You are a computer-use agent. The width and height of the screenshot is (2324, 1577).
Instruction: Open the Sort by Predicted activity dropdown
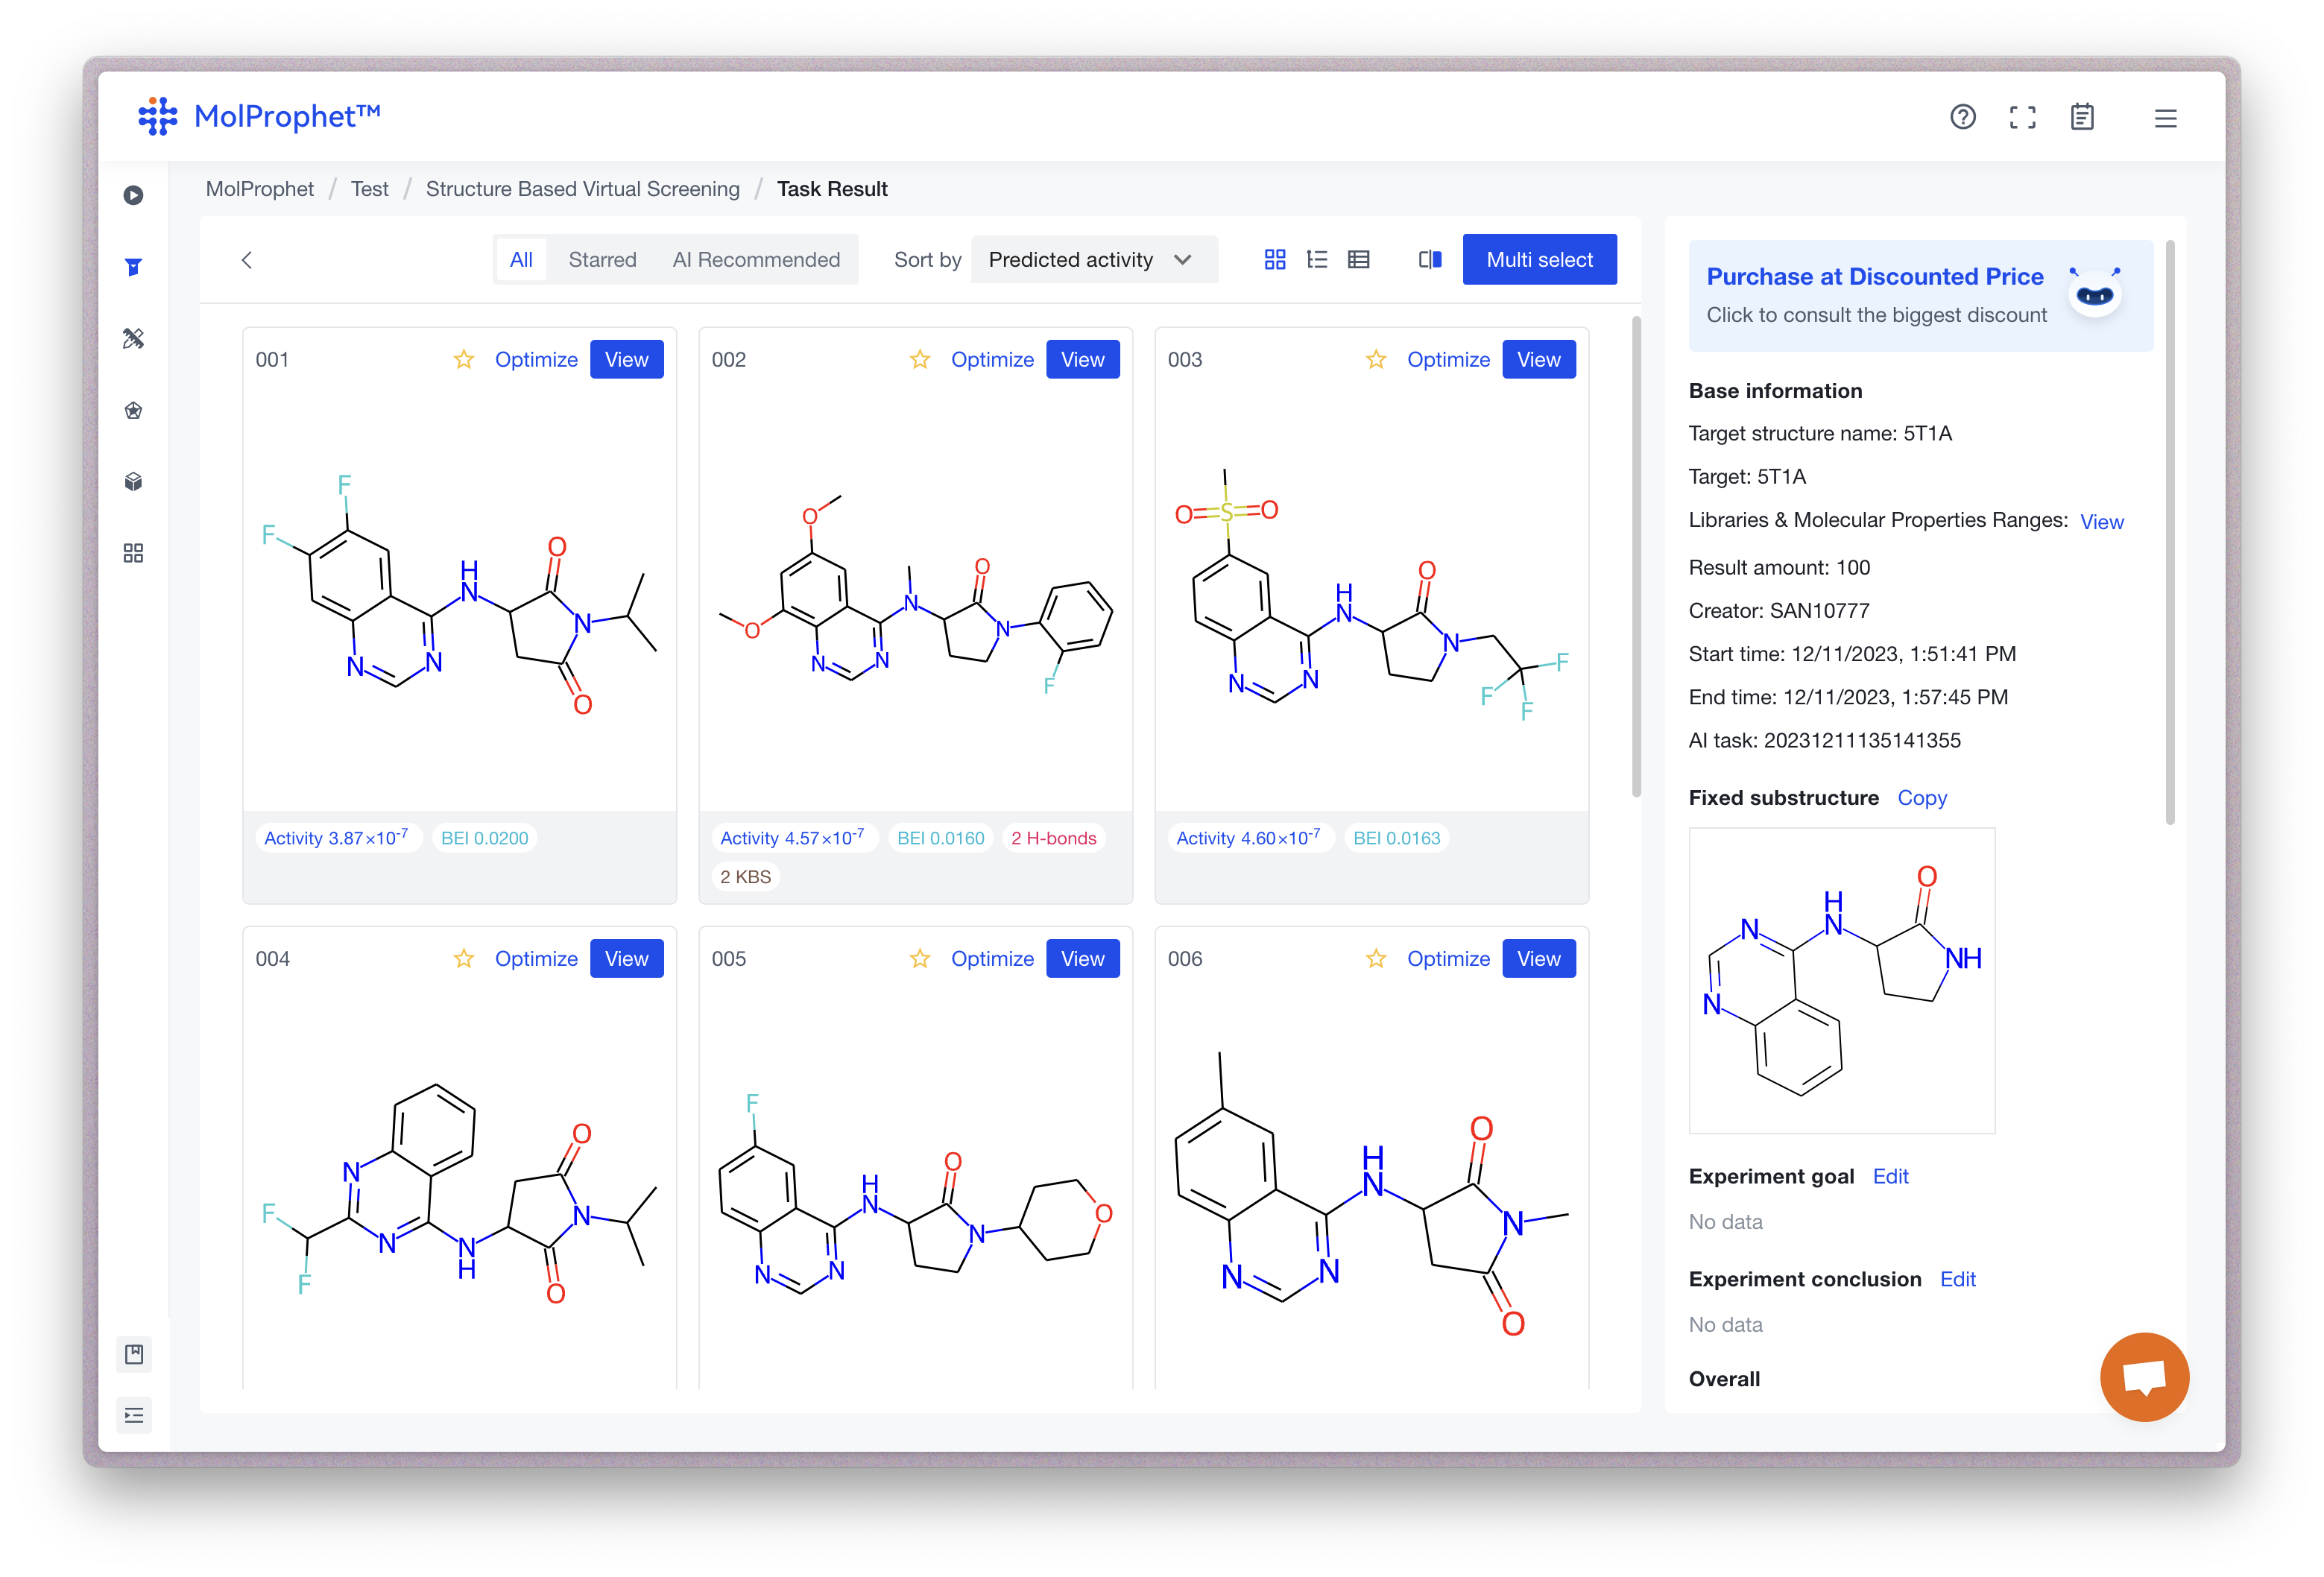(x=1094, y=260)
